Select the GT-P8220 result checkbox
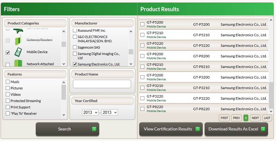This screenshot has width=276, height=141. point(143,109)
